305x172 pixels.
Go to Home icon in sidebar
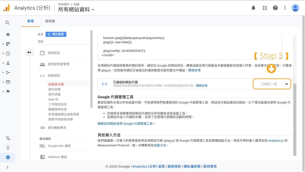pos(8,34)
